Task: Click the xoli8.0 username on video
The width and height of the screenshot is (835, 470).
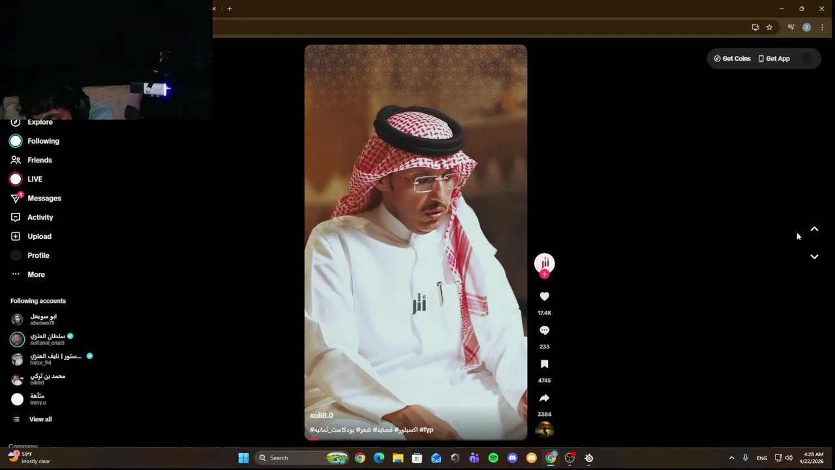Action: [322, 415]
